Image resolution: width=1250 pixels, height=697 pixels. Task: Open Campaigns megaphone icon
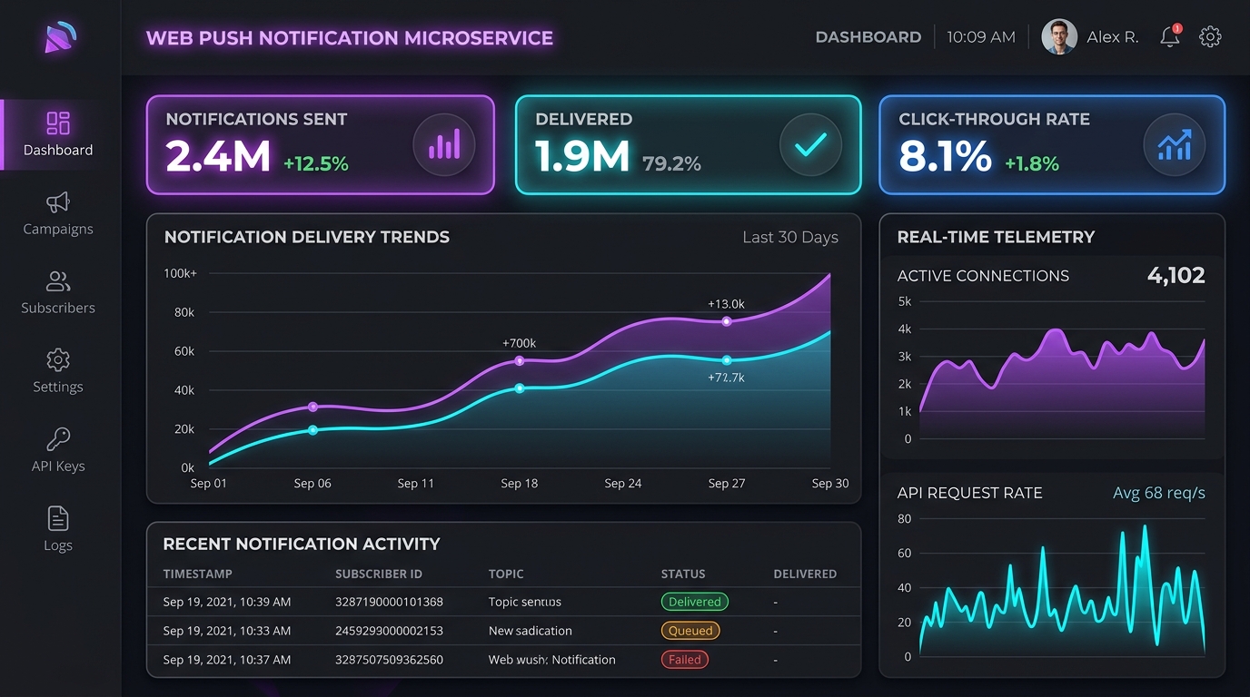tap(58, 201)
